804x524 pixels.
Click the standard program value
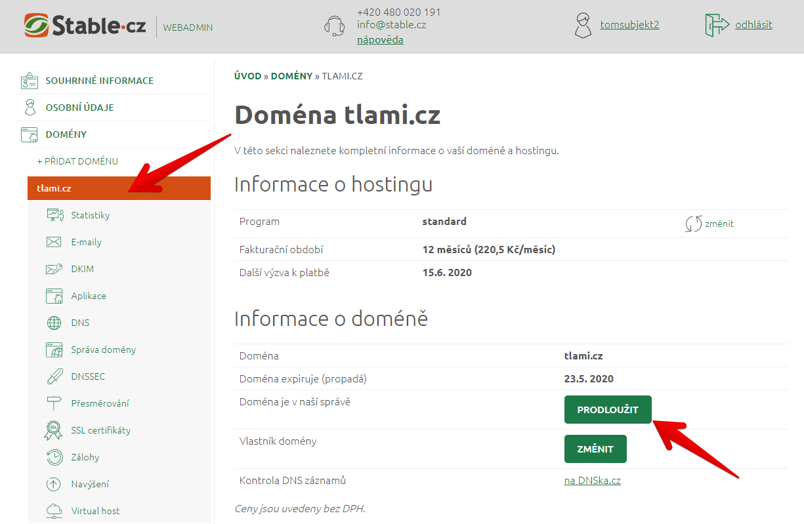tap(444, 222)
